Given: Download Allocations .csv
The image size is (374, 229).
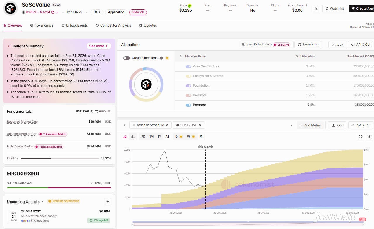Looking at the screenshot, I should [x=338, y=45].
